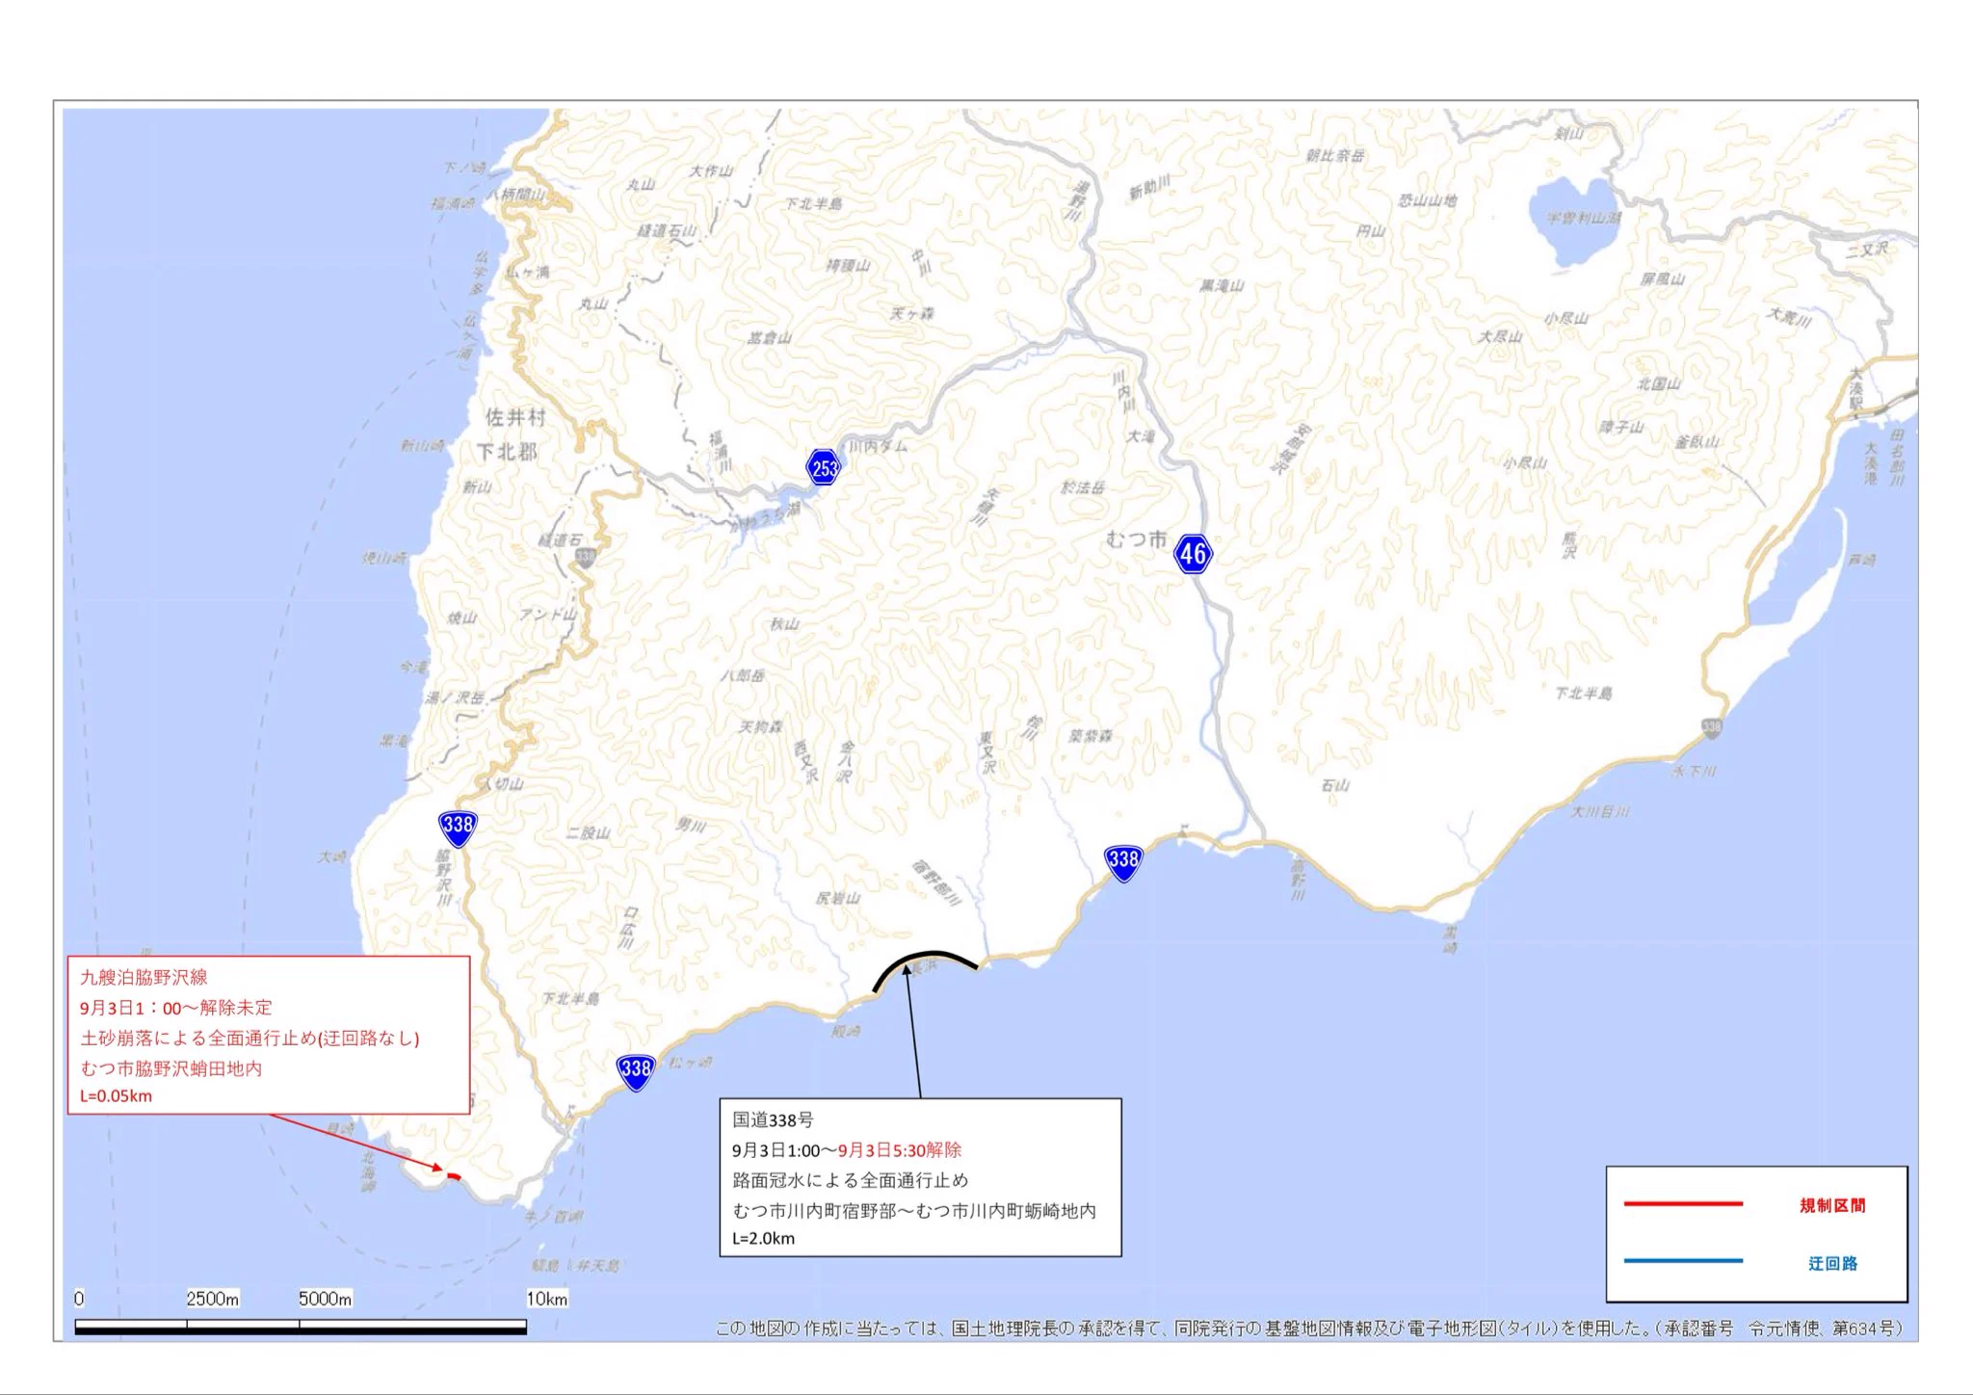
Task: Click the 下北郡 place label
Action: [x=507, y=452]
